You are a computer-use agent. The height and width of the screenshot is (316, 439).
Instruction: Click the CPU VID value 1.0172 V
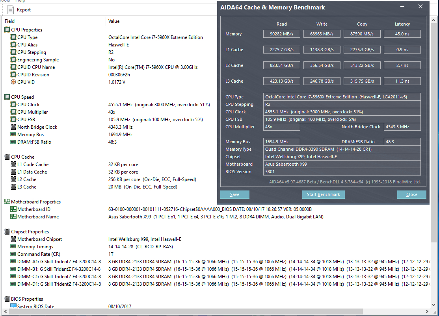point(117,82)
